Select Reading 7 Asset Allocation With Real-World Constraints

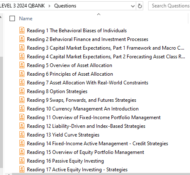point(87,83)
